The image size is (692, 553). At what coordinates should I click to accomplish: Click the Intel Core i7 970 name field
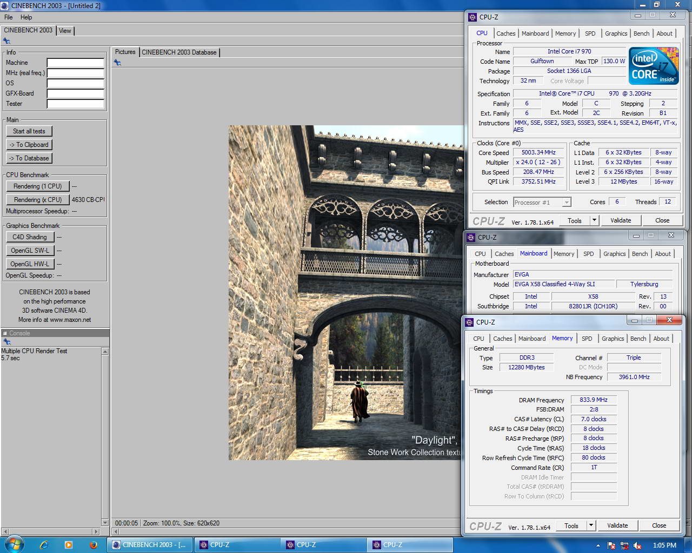click(569, 52)
